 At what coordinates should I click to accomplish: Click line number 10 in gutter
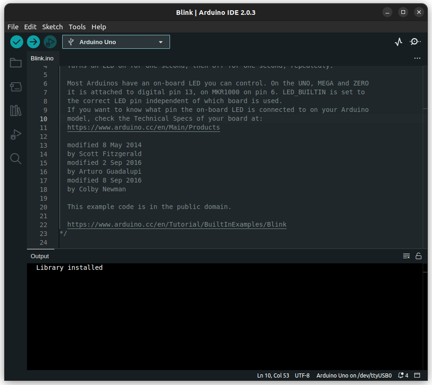[x=44, y=119]
